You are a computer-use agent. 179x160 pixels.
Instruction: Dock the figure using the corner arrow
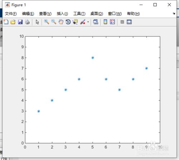click(174, 14)
